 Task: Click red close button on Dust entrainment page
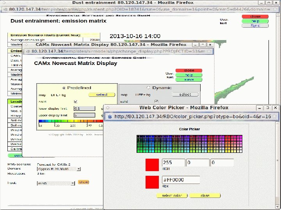(255, 16)
